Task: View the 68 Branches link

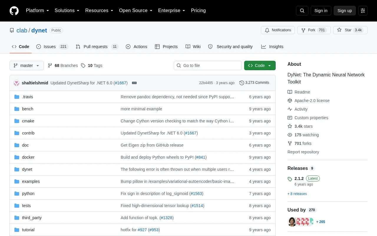Action: pyautogui.click(x=63, y=65)
